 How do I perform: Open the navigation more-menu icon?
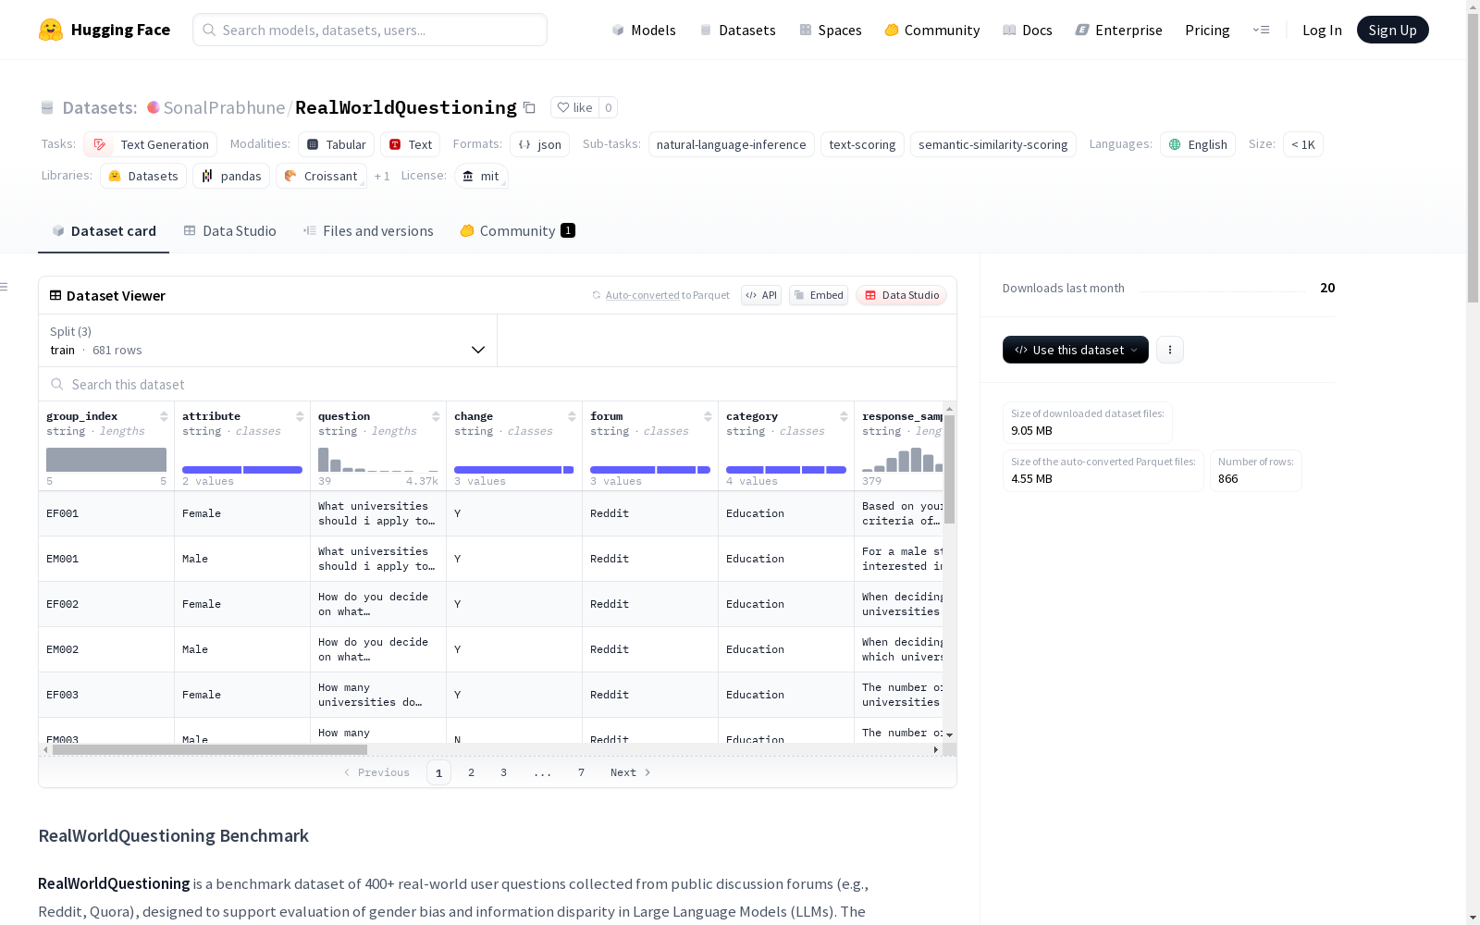tap(1261, 30)
